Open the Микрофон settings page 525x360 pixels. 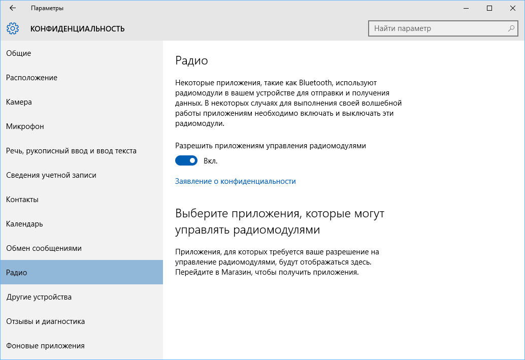(24, 126)
